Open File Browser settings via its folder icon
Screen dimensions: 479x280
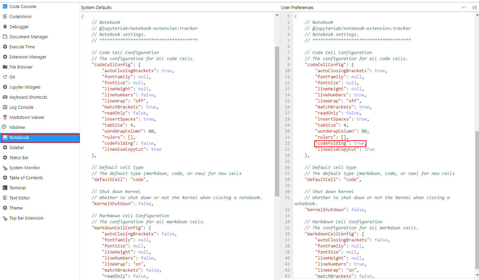[6, 67]
